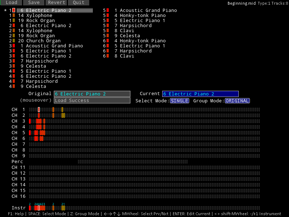Click red marker beside channel 6 Clavi
The height and width of the screenshot is (217, 289).
click(108, 56)
